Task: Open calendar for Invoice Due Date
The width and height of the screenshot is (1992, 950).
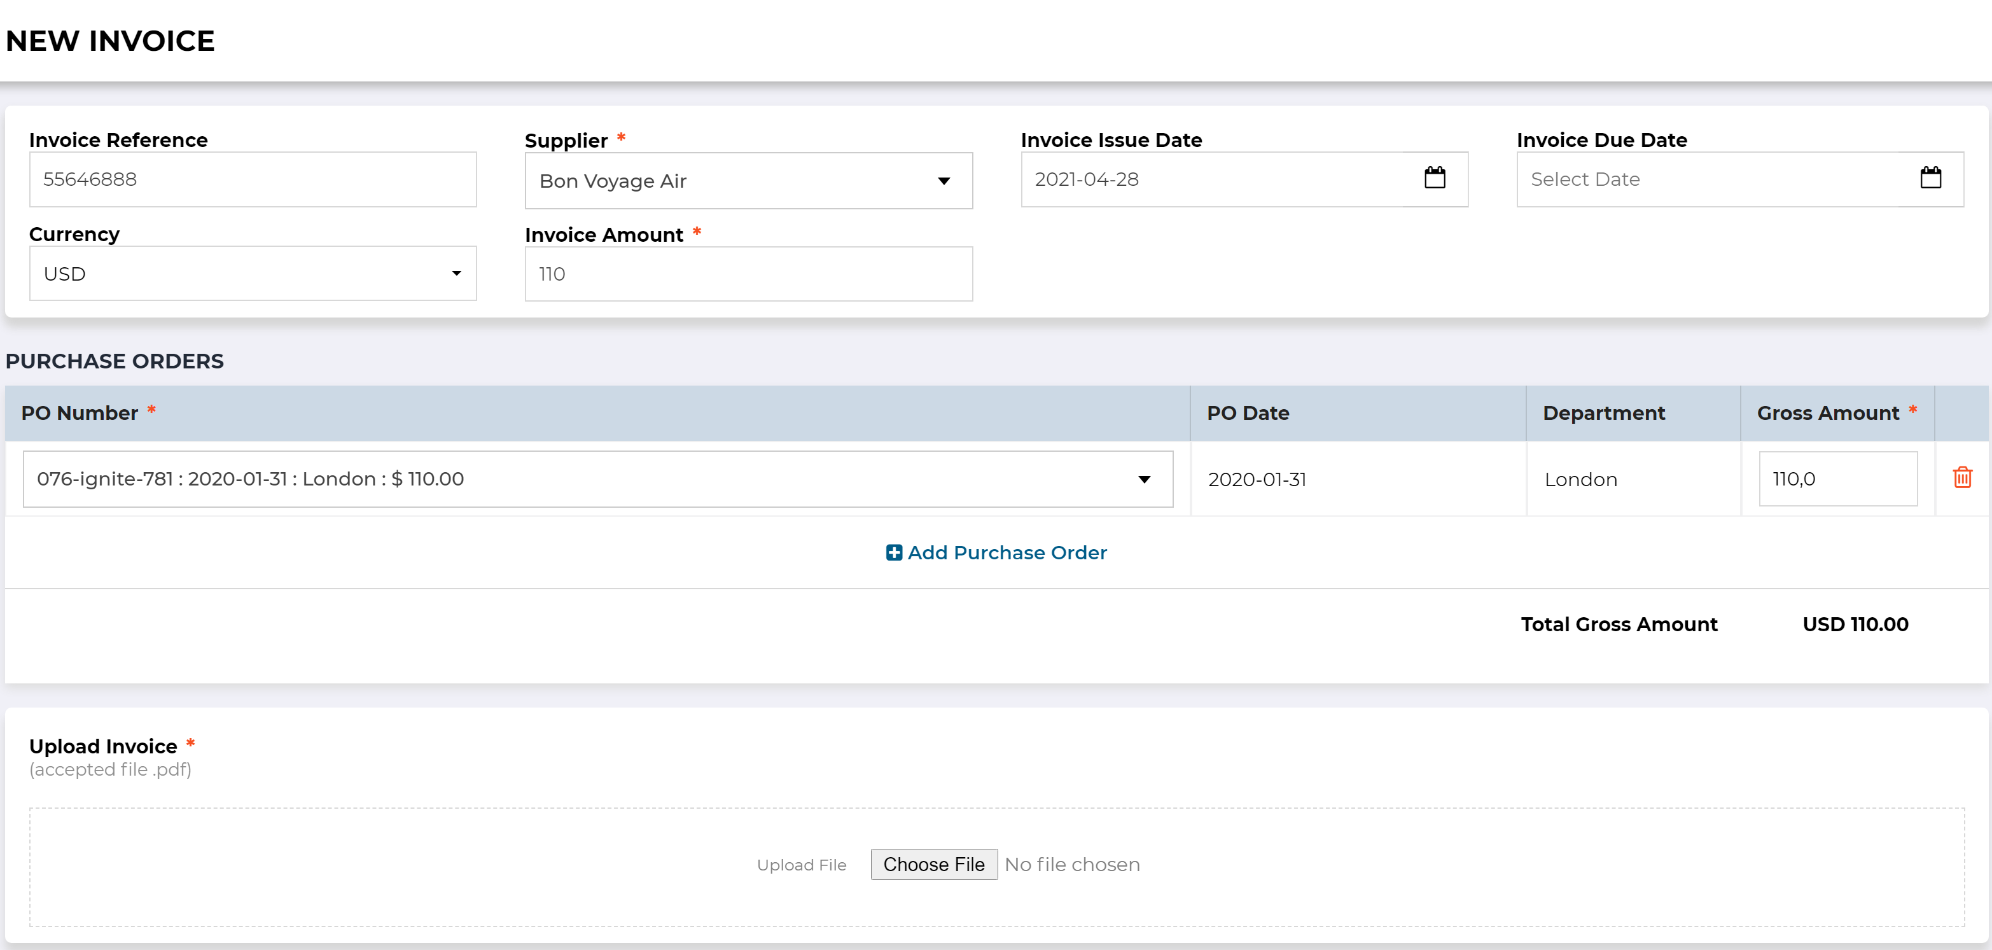Action: [x=1930, y=178]
